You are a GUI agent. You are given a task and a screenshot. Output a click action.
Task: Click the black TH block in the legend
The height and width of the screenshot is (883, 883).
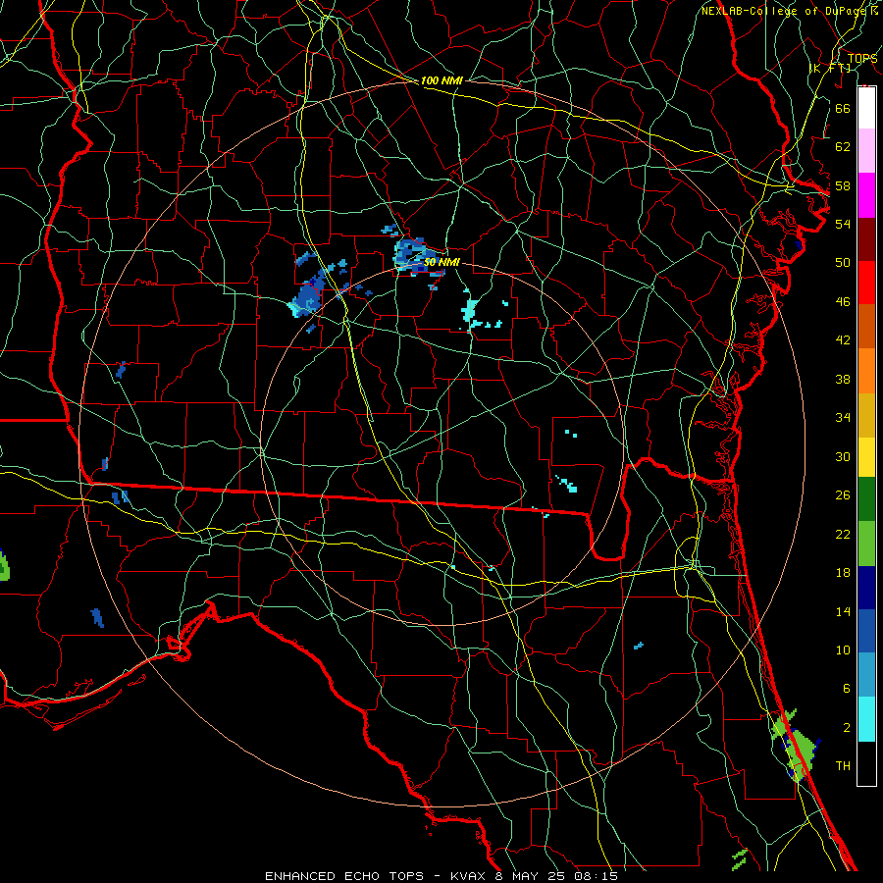[866, 763]
